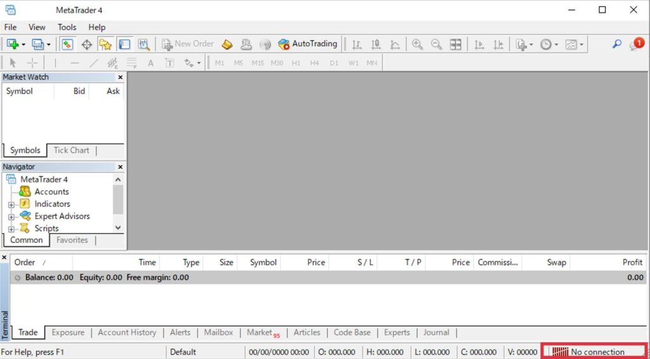Select the M15 timeframe button

click(258, 63)
